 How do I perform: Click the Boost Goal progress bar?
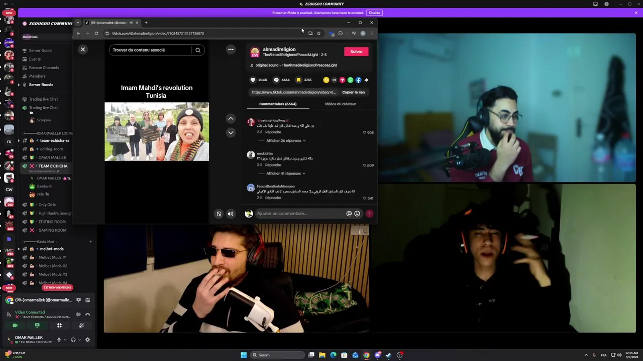[48, 37]
